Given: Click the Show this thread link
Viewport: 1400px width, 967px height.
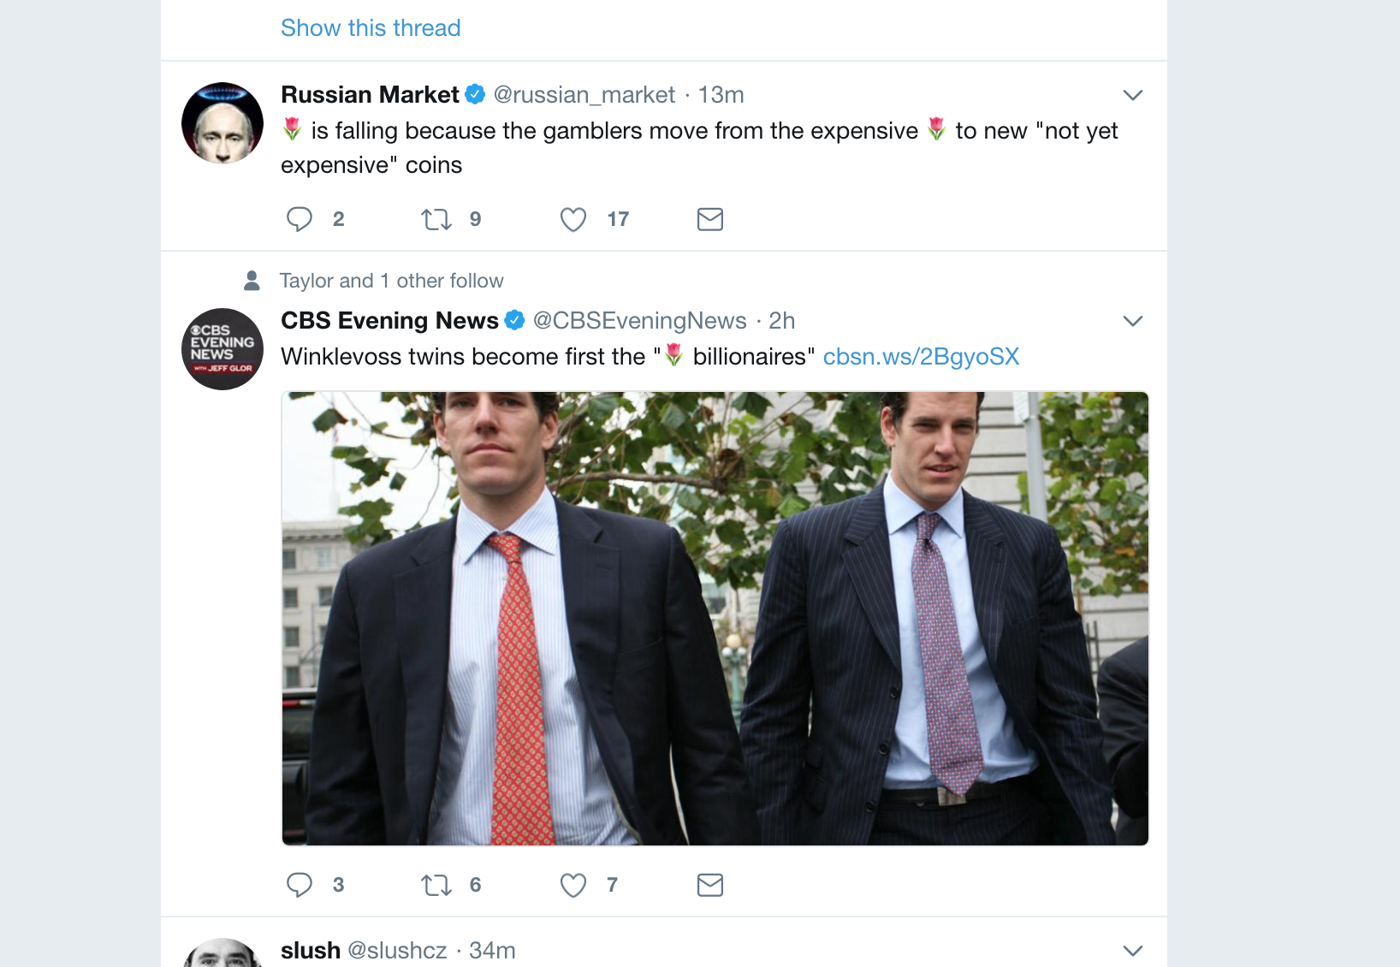Looking at the screenshot, I should tap(371, 28).
